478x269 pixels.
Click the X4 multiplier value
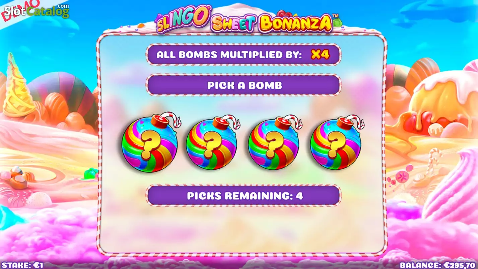pos(320,55)
